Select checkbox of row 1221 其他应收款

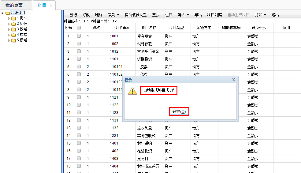click(x=79, y=136)
